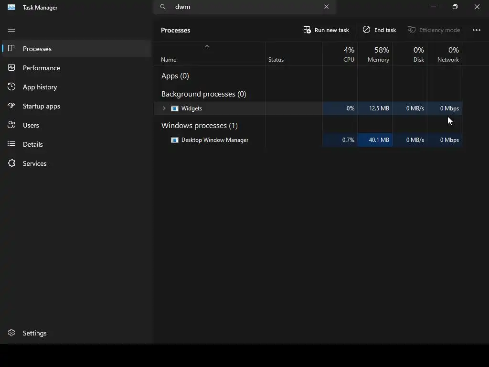Click the 12.5 MB memory cell
Screen dimensions: 489x367
point(375,108)
